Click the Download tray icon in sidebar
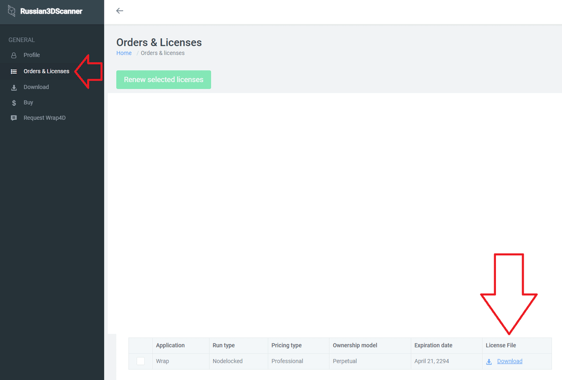The height and width of the screenshot is (380, 562). 14,88
